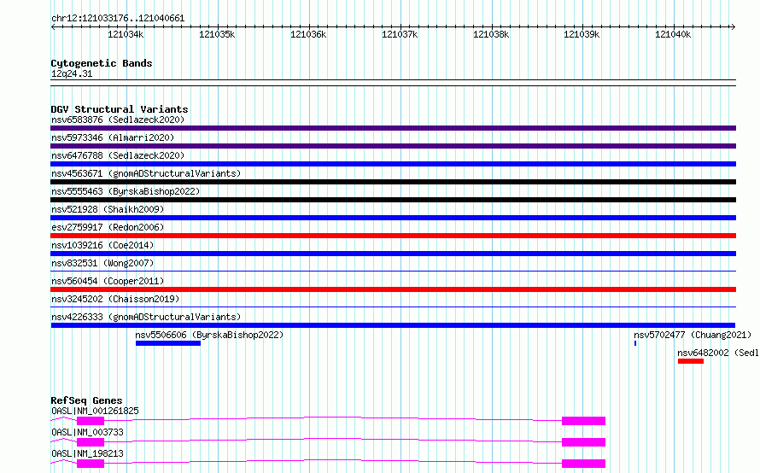Open variant nsv5702477 (Chuang2021) label
760x473 pixels.
coord(693,335)
